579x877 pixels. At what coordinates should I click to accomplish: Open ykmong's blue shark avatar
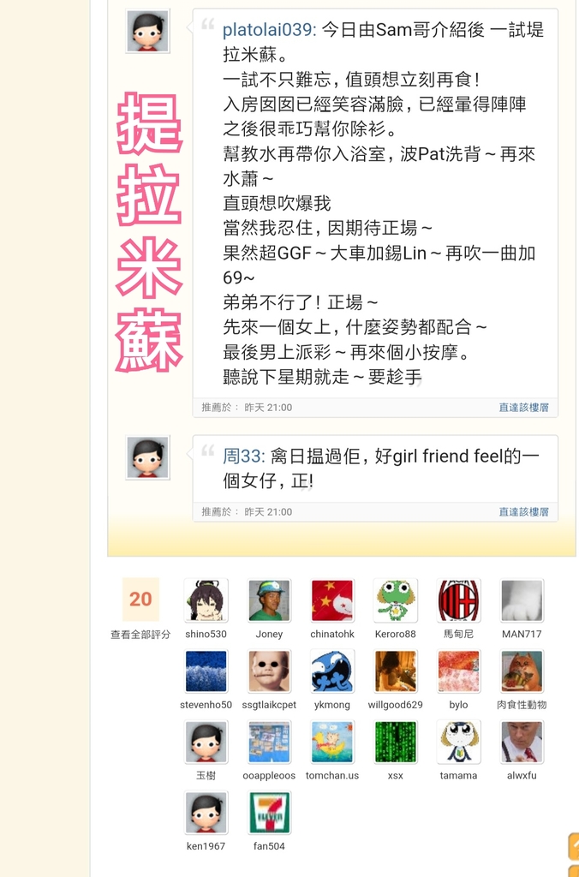332,671
